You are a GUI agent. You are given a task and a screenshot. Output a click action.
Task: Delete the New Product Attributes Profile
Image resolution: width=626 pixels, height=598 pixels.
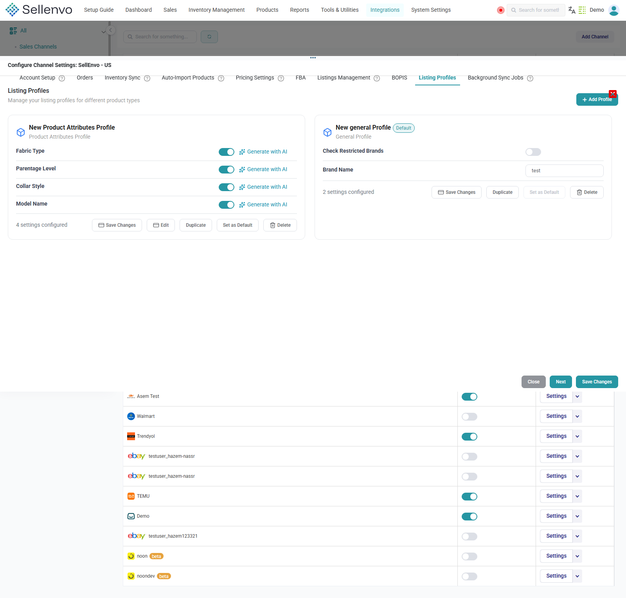tap(280, 225)
